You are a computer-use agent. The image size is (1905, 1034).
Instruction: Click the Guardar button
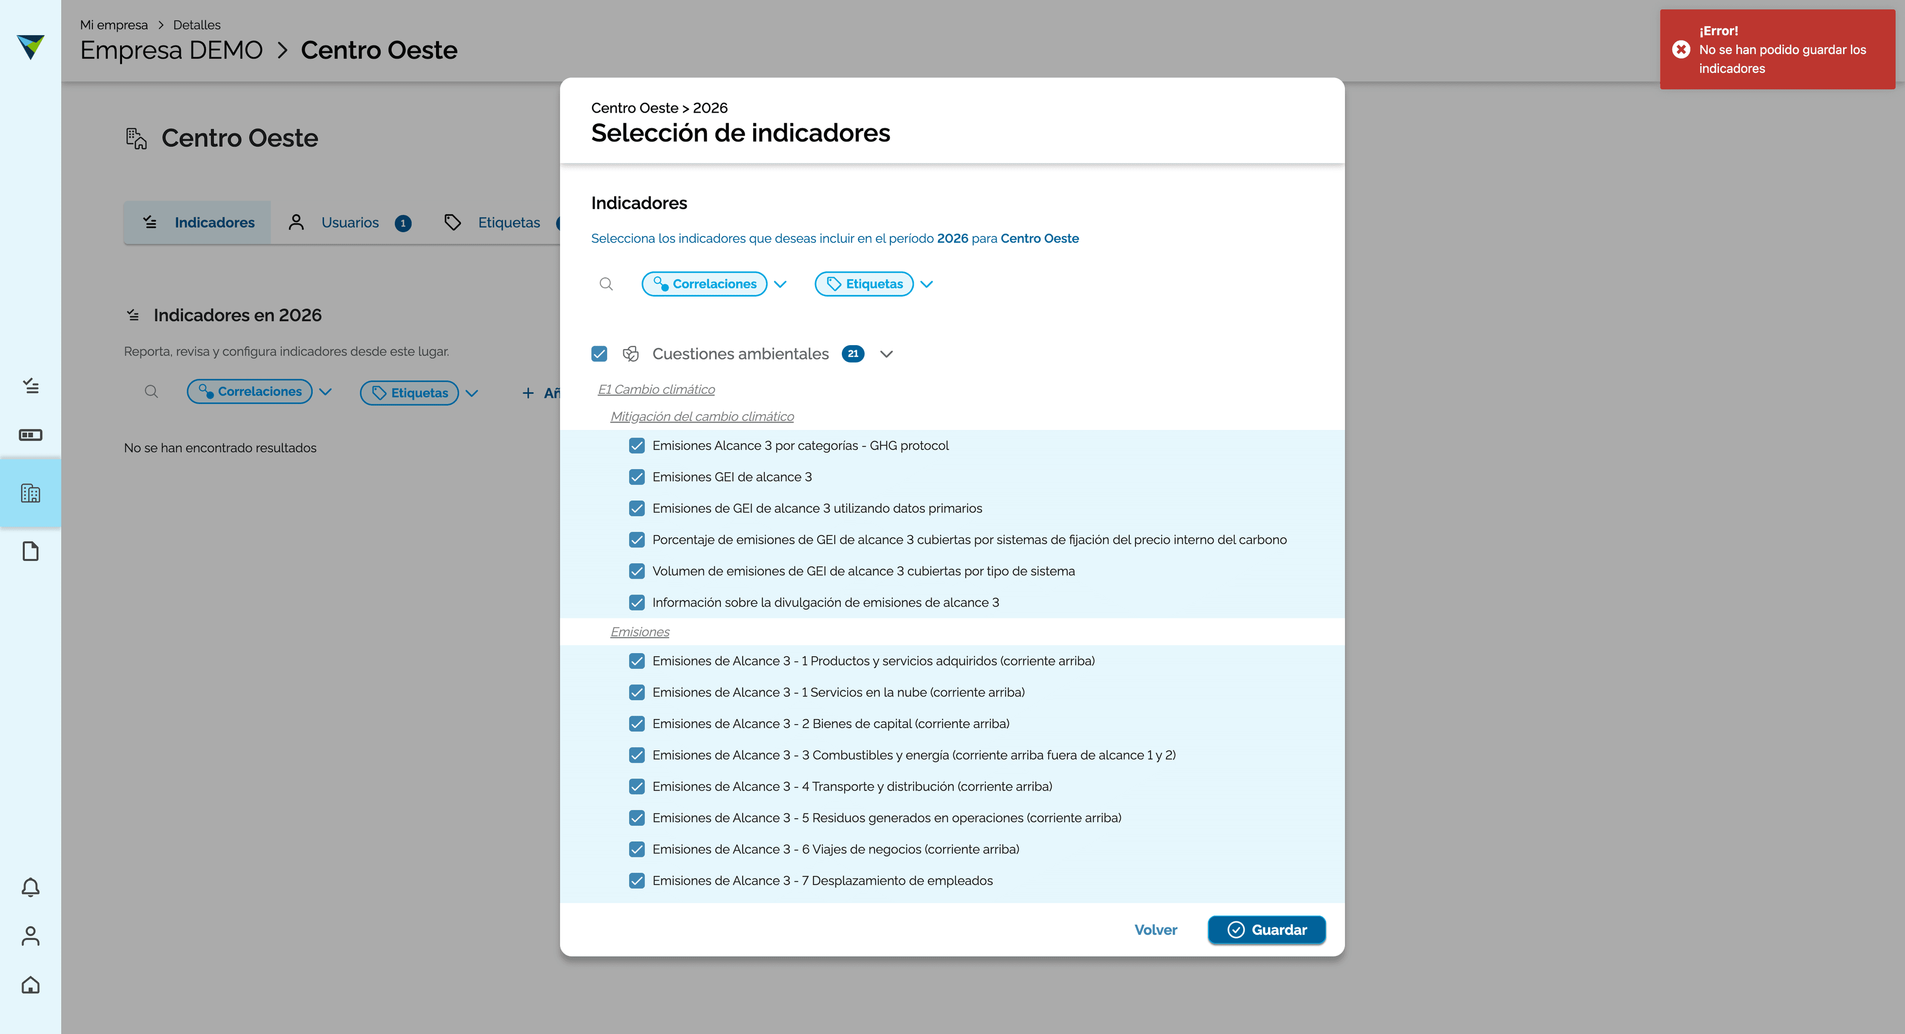pos(1267,930)
